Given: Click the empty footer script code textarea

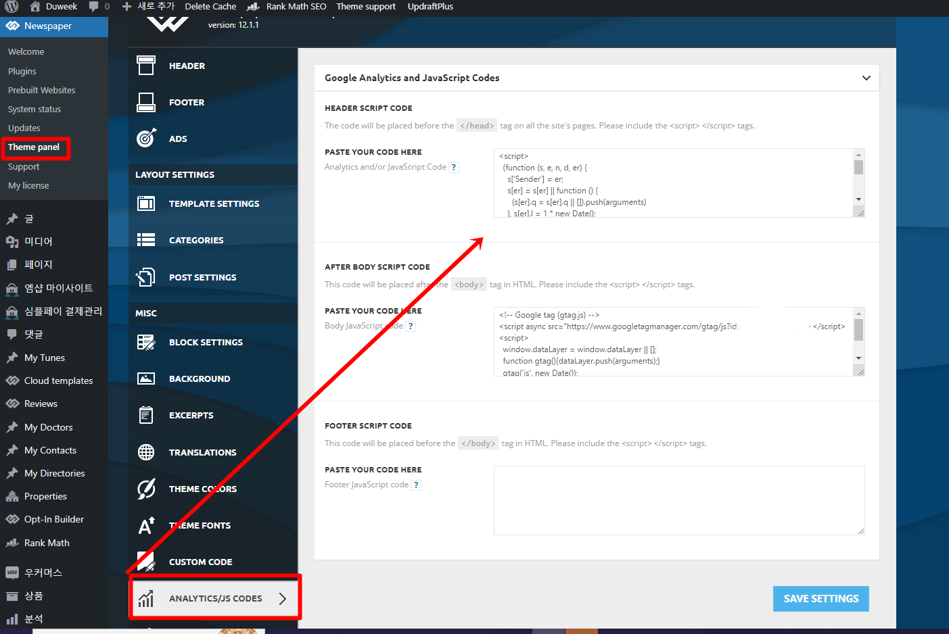Looking at the screenshot, I should click(679, 500).
